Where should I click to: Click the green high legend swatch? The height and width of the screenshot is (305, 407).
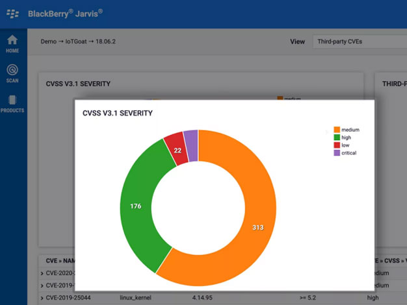[x=336, y=138]
